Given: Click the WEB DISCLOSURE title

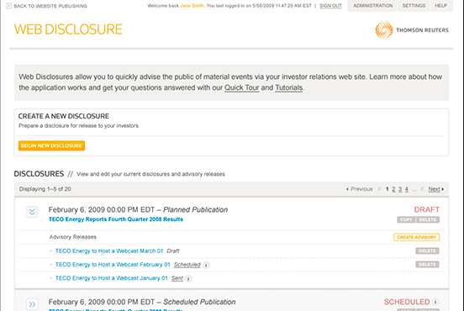Looking at the screenshot, I should click(x=68, y=29).
